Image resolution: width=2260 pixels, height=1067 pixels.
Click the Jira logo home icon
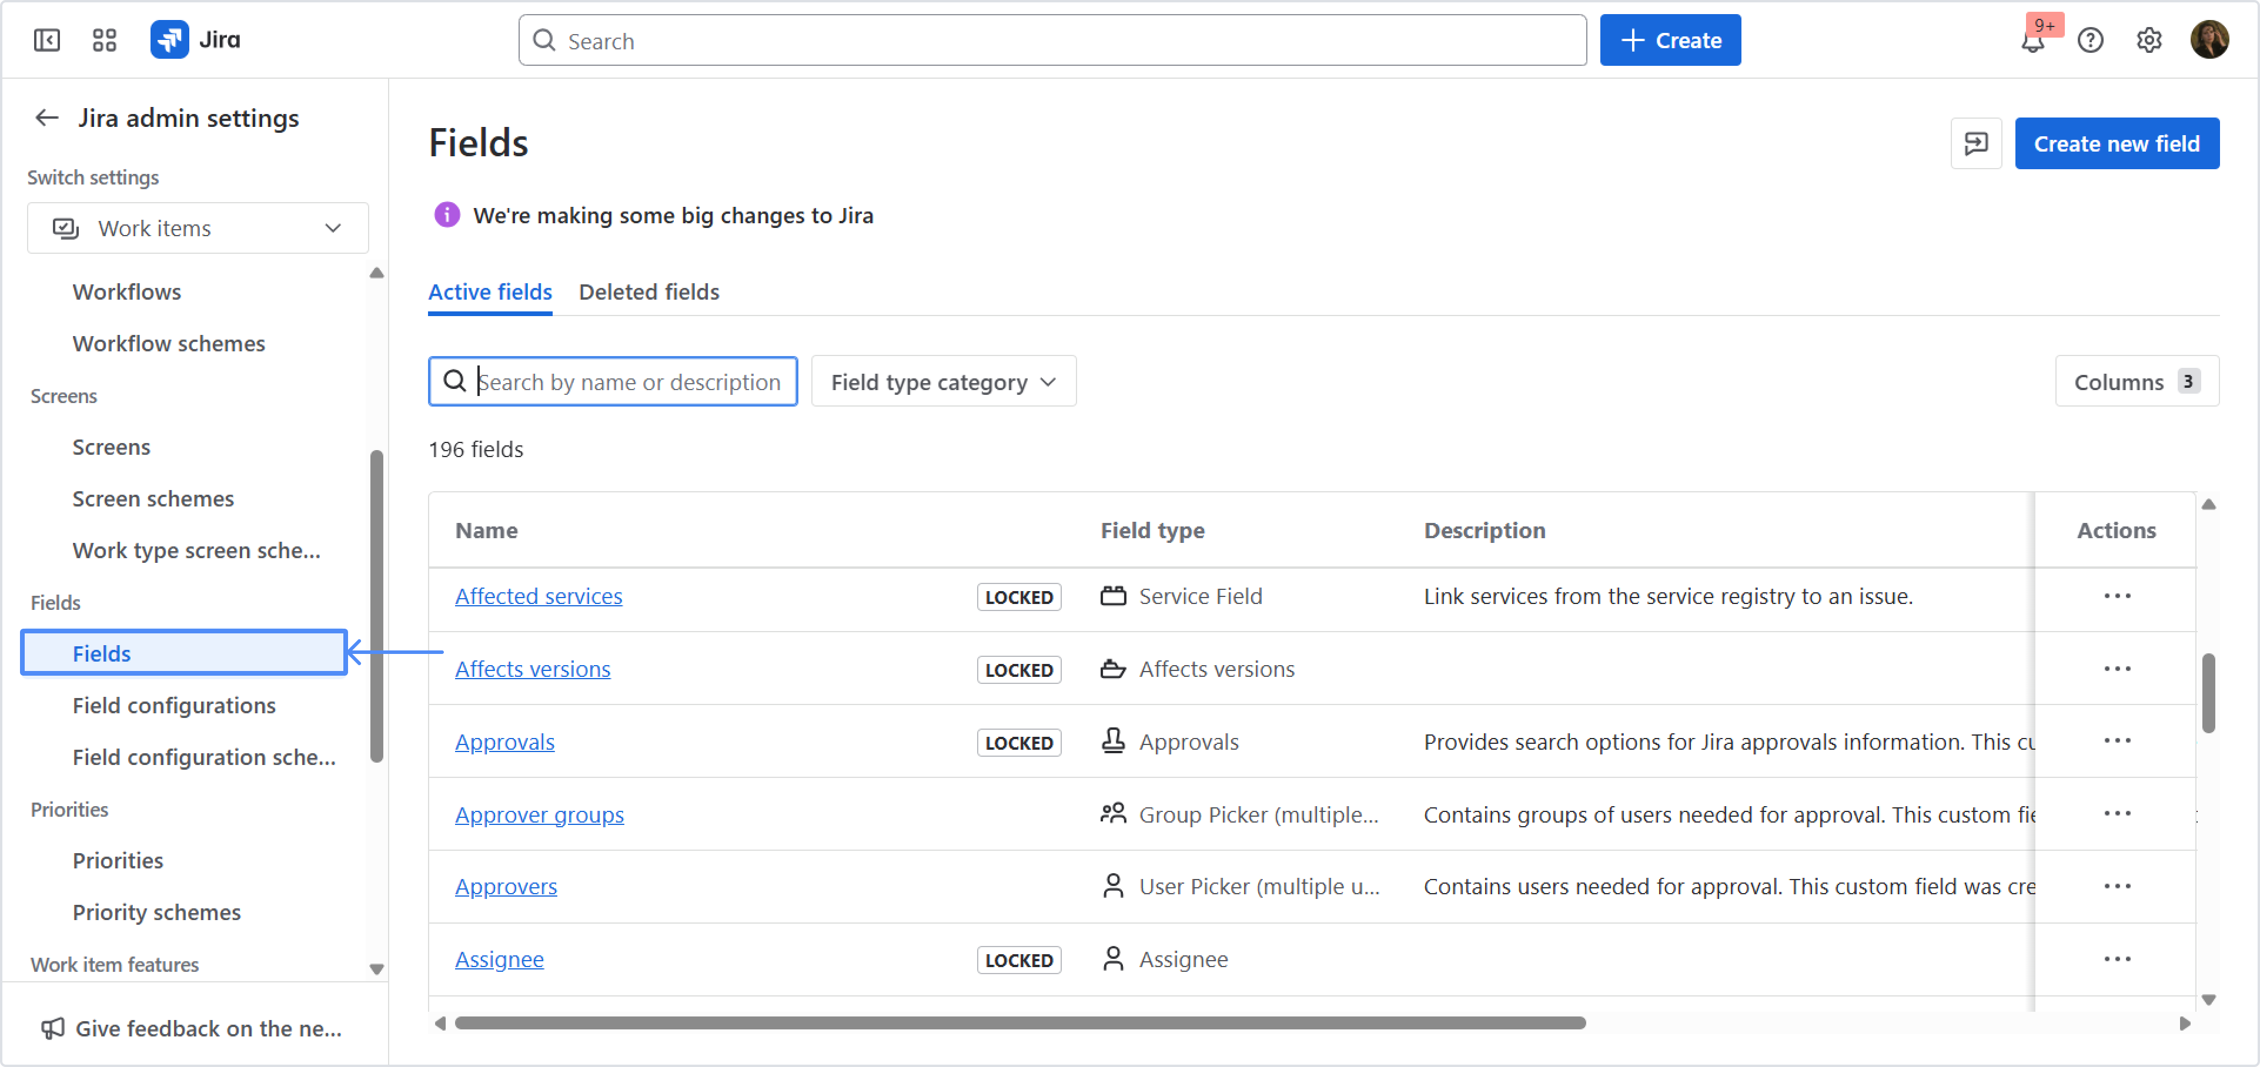coord(169,41)
